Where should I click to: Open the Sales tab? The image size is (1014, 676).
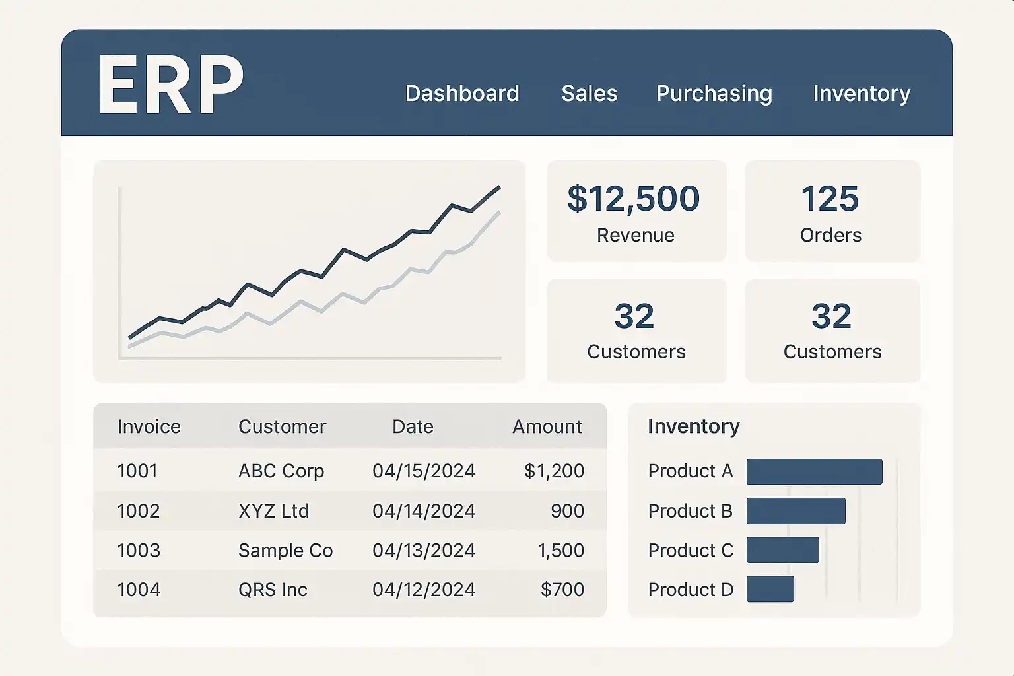(589, 94)
